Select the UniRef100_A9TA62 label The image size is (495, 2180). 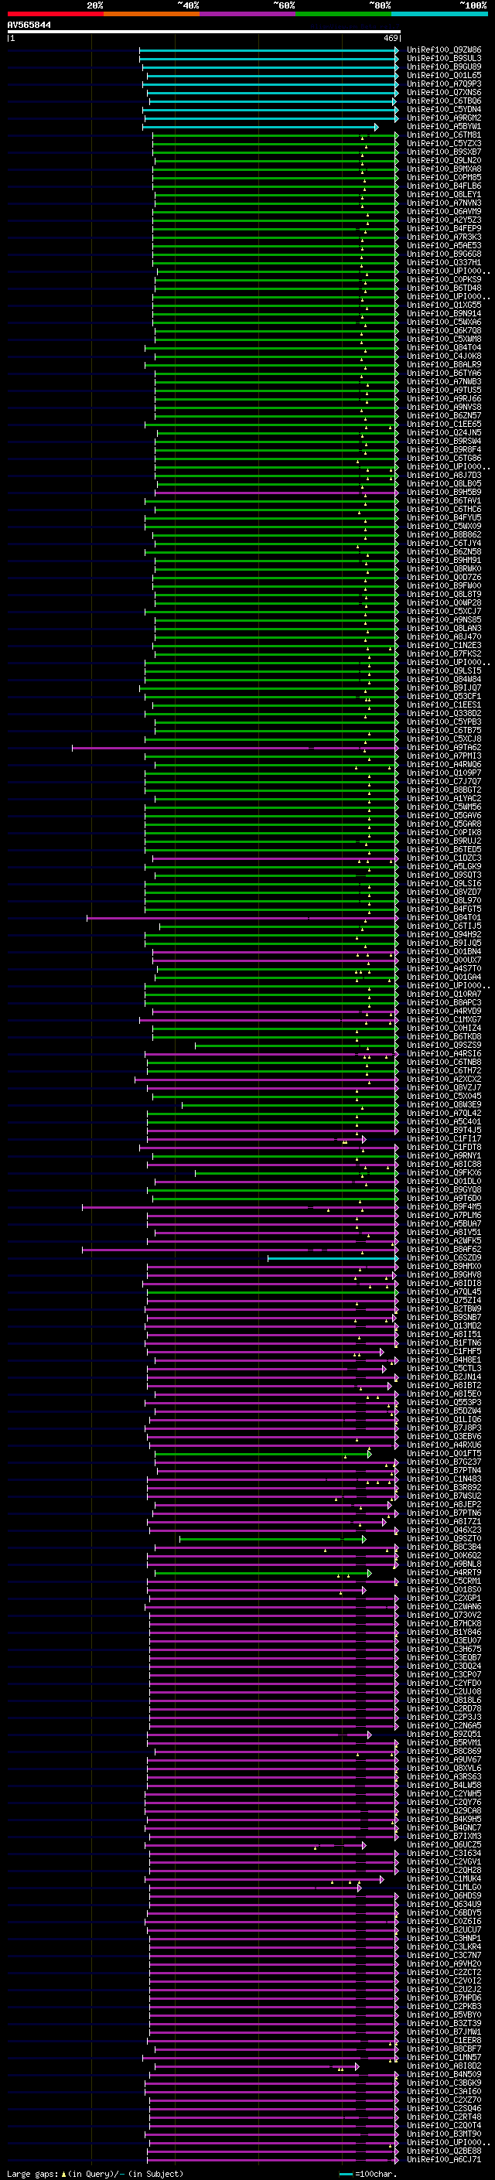tap(444, 747)
